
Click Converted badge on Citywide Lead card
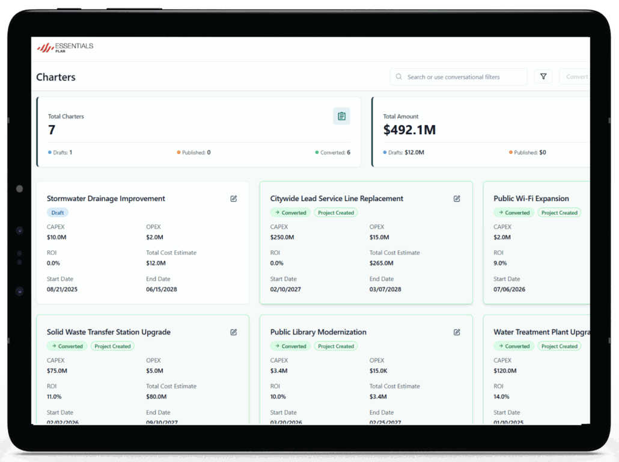click(x=290, y=213)
